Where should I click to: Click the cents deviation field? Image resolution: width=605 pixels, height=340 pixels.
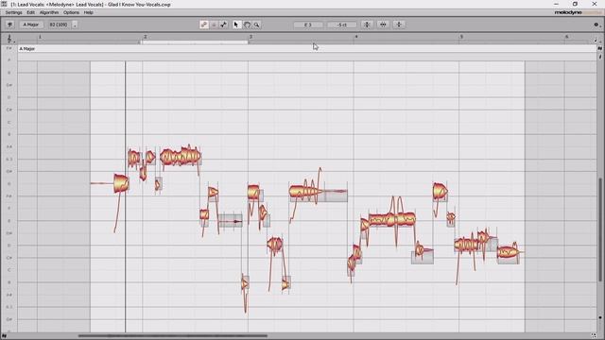coord(342,25)
